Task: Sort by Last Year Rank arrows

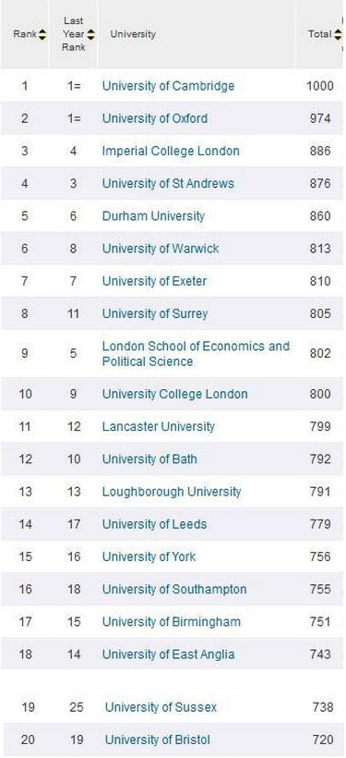Action: [x=90, y=34]
